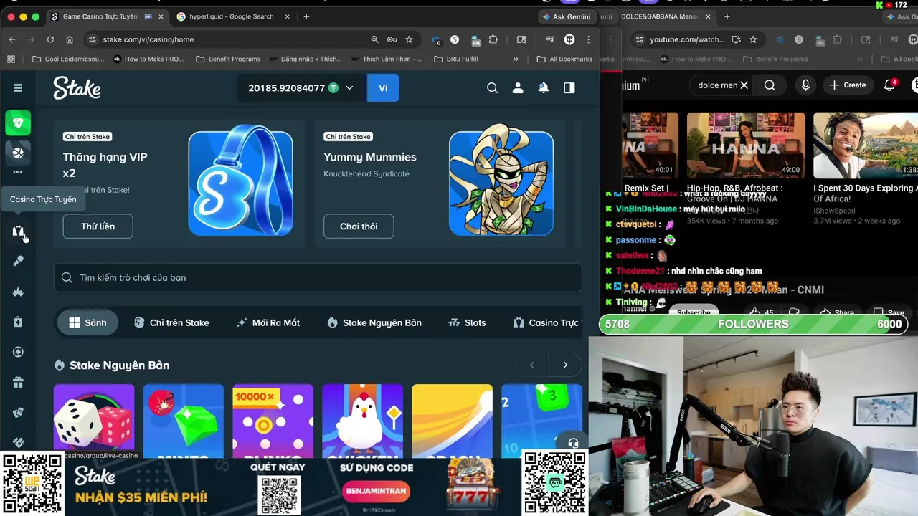Expand the hidden bookmarks chevron
This screenshot has height=516, width=918.
click(x=515, y=59)
